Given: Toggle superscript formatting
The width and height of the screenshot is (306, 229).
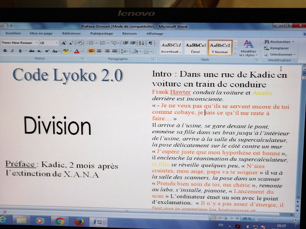Looking at the screenshot, I should (x=47, y=51).
